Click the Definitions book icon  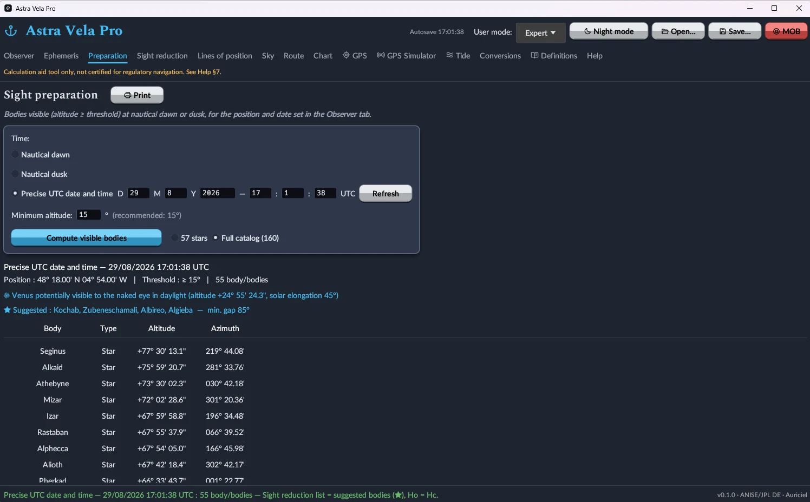[534, 55]
